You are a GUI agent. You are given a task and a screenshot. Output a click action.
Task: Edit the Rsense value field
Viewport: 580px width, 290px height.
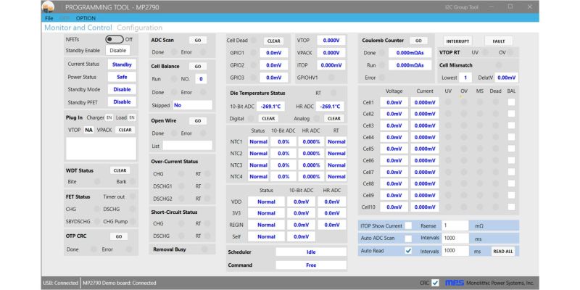coord(455,225)
